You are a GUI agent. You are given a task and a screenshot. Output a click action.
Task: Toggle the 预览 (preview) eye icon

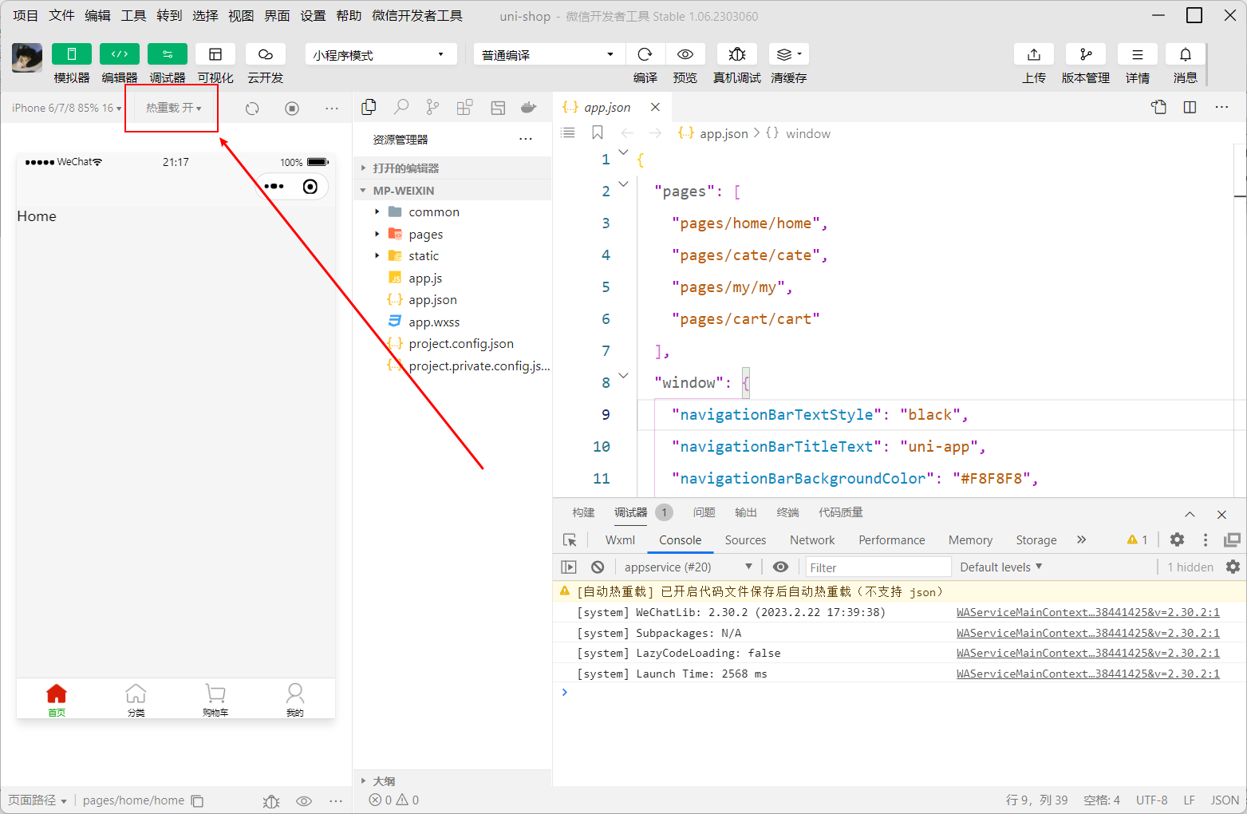tap(685, 53)
